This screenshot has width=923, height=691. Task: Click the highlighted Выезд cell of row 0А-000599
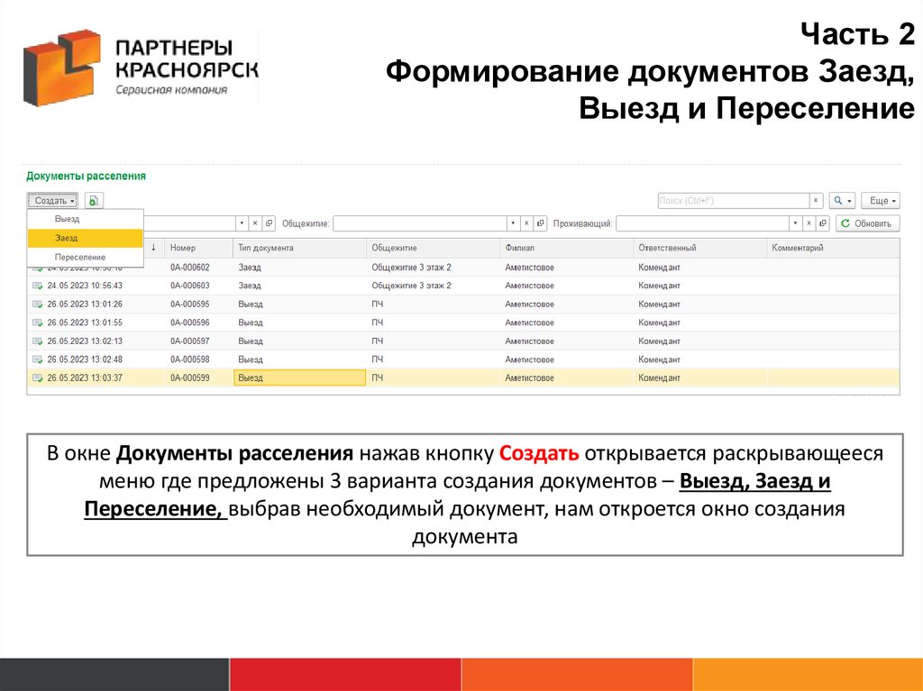[299, 377]
